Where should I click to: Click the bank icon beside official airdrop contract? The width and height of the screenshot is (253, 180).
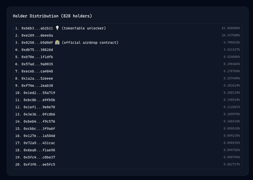tap(57, 42)
